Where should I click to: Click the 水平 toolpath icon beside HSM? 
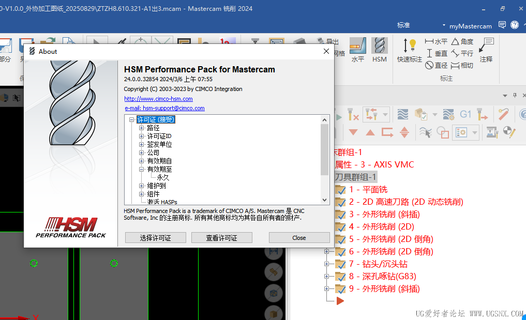point(357,50)
